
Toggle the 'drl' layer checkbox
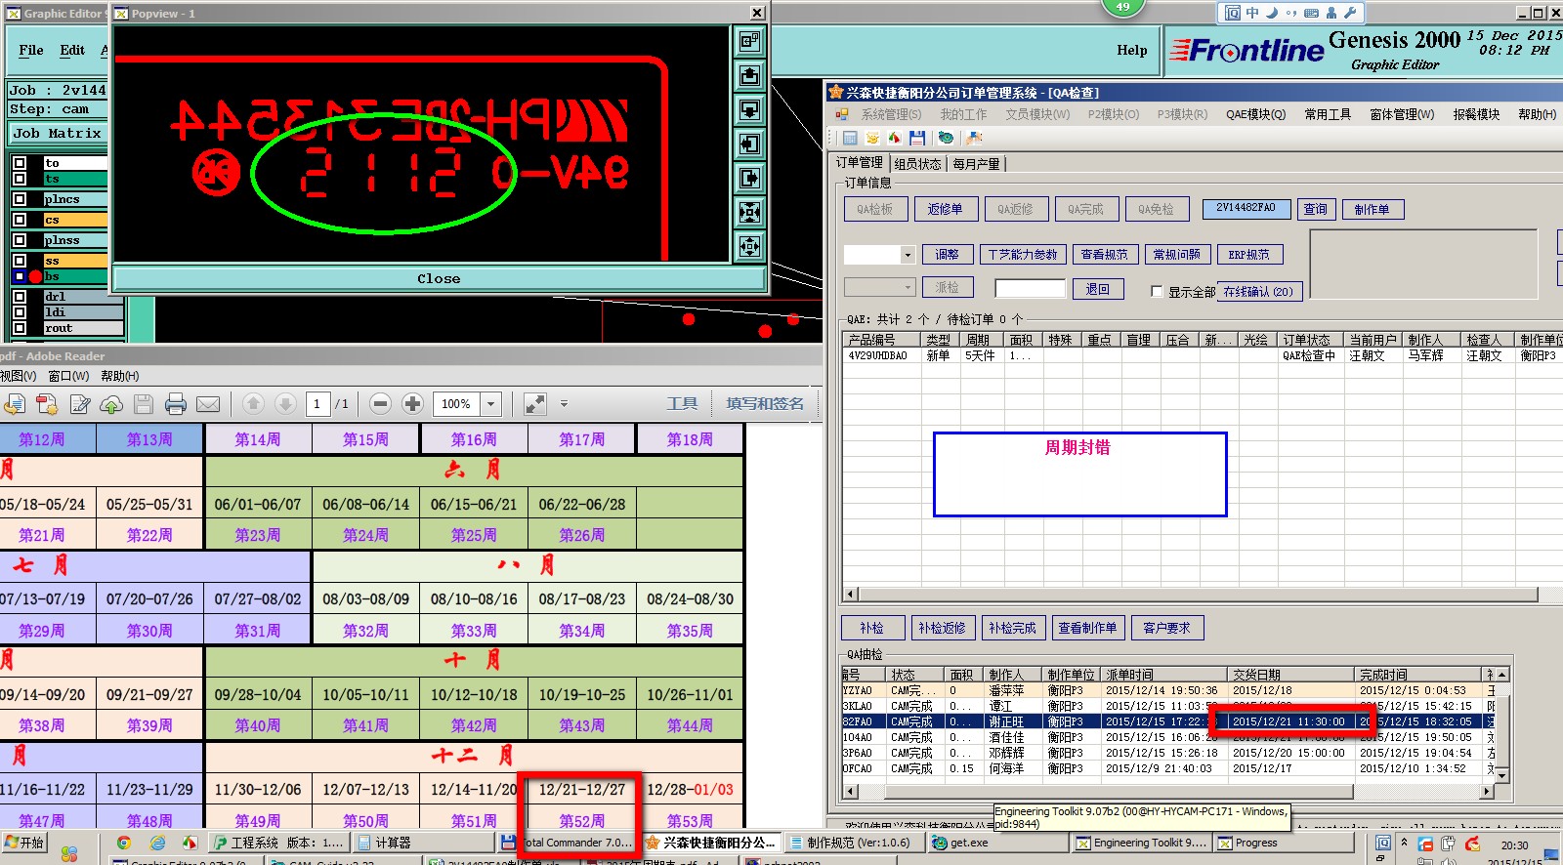point(20,297)
